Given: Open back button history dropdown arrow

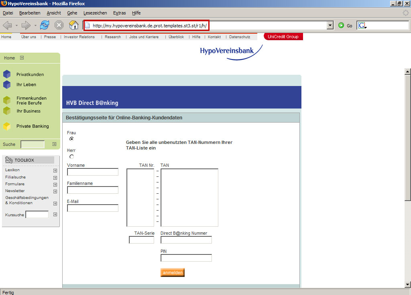Looking at the screenshot, I should [16, 26].
